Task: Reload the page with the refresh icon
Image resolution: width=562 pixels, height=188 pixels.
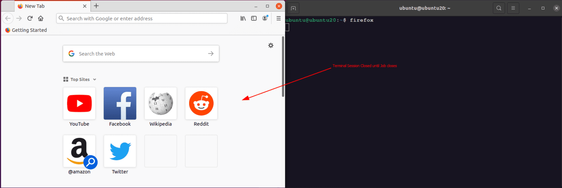Action: point(30,18)
